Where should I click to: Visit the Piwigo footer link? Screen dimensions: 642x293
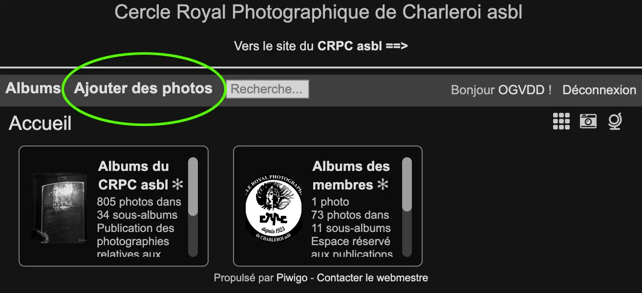click(x=292, y=278)
